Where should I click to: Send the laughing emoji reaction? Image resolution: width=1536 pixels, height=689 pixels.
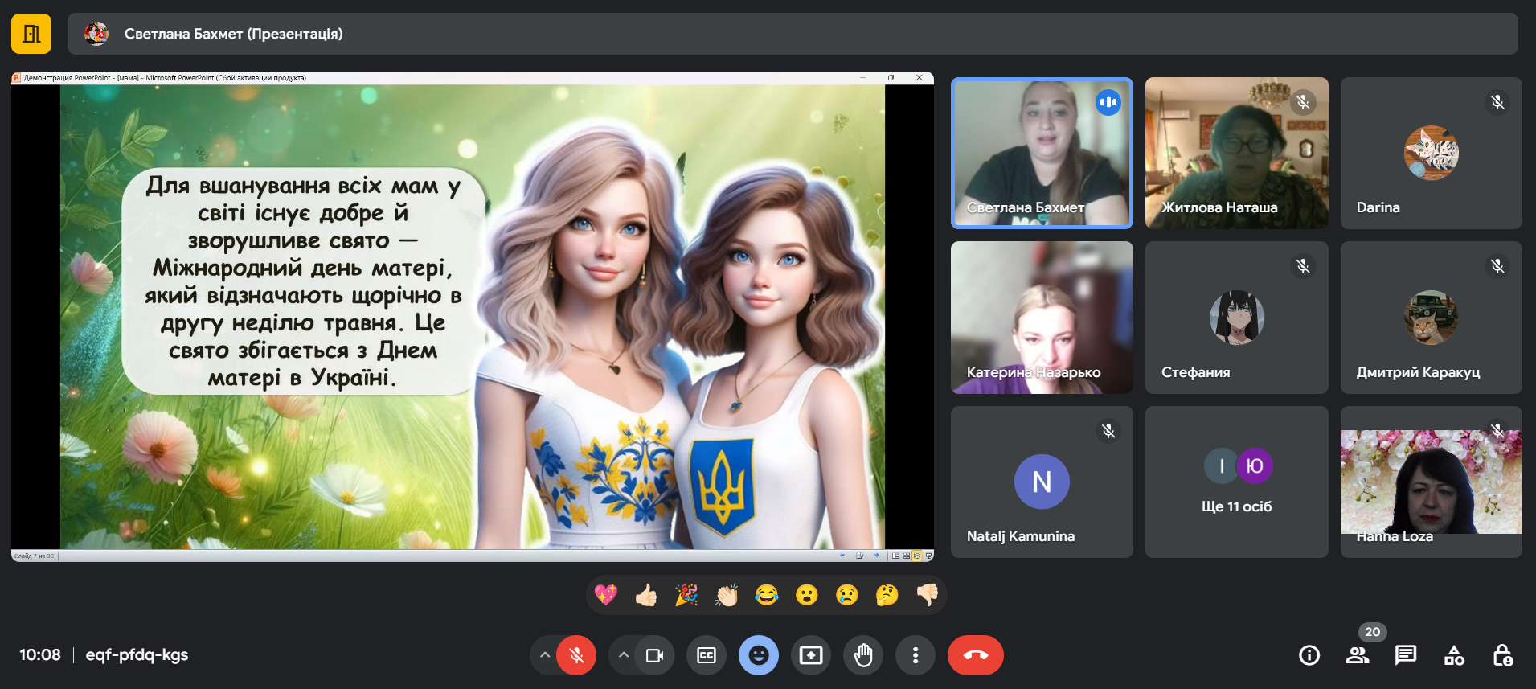767,595
